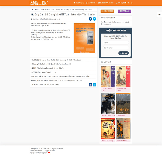Focus the Họ tên input field
This screenshot has height=156, width=162.
116,43
